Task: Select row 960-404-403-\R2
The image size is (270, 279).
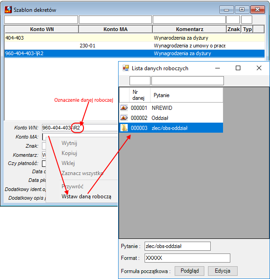Action: 135,53
